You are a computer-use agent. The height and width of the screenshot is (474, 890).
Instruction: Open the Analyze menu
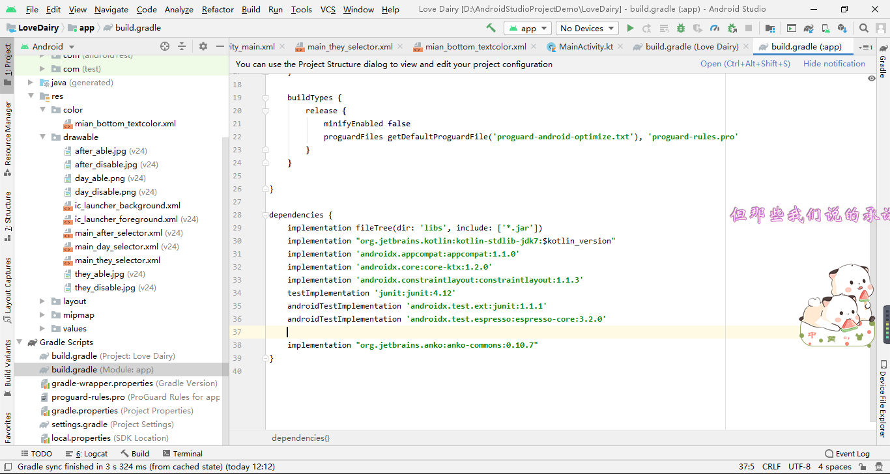179,9
